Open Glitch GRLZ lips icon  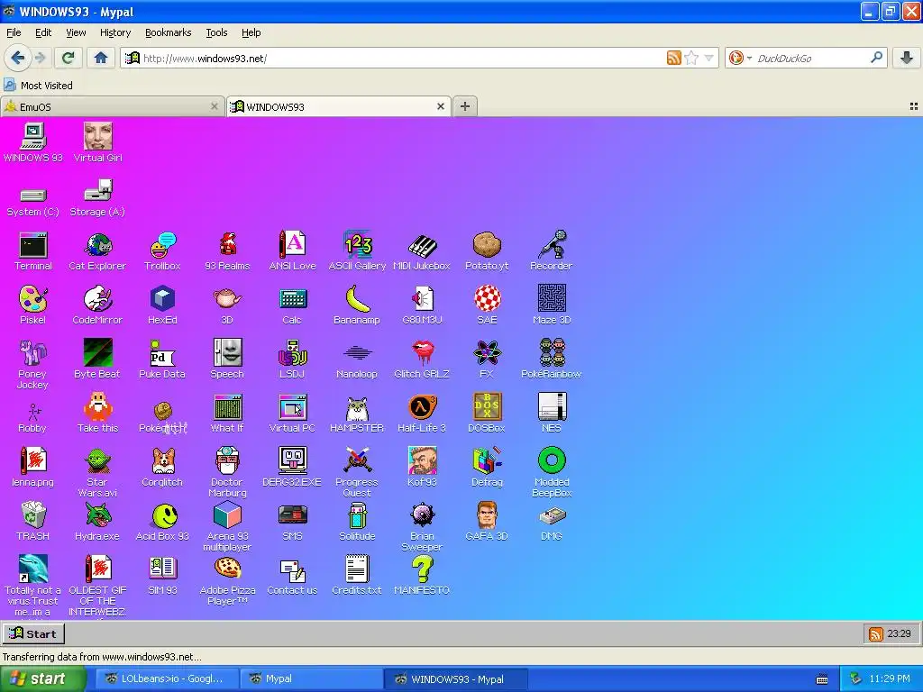[422, 359]
